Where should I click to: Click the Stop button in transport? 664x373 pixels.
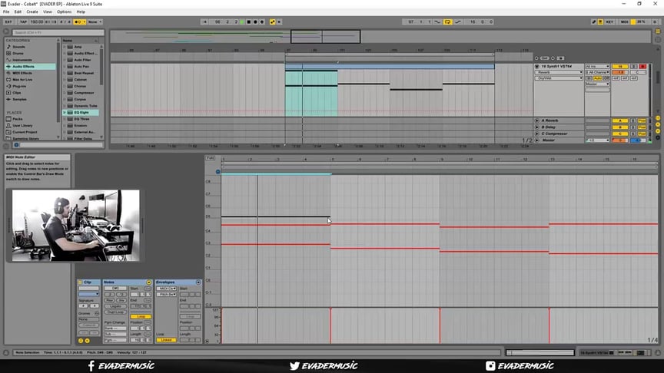click(x=248, y=22)
